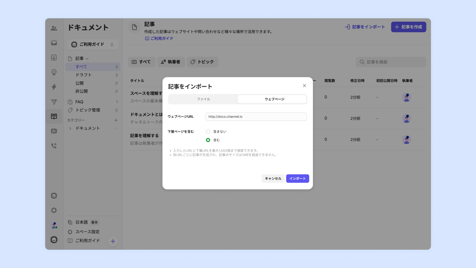Image resolution: width=476 pixels, height=268 pixels.
Task: Select the 含まない radio option
Action: click(x=208, y=132)
